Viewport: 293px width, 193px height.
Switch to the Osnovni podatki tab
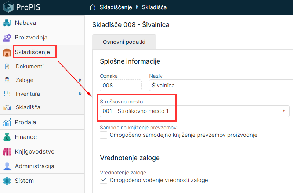[x=124, y=42]
